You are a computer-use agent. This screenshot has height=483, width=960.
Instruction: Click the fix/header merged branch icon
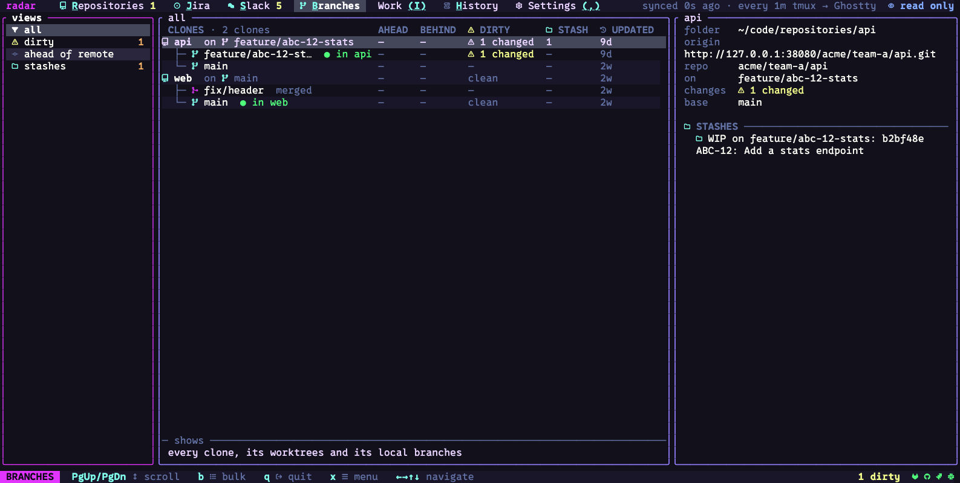click(x=195, y=91)
